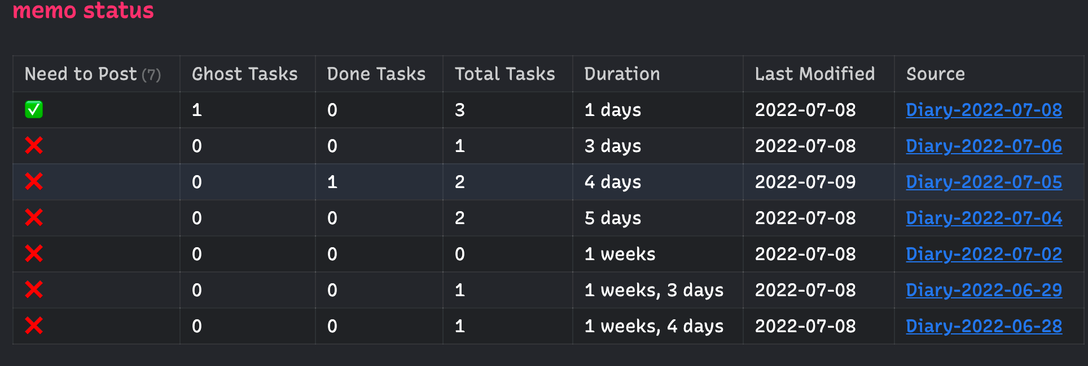Follow the Diary-2022-06-28 source link
Screen dimensions: 1088x366
click(984, 326)
